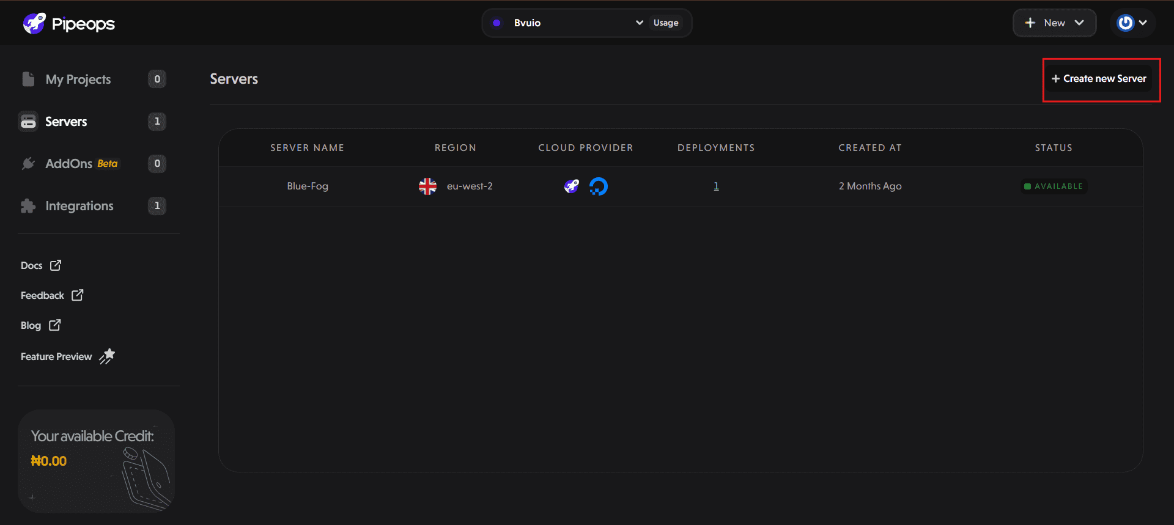Screen dimensions: 1174x525
Task: Click the DigitalOcean provider icon
Action: [x=599, y=186]
